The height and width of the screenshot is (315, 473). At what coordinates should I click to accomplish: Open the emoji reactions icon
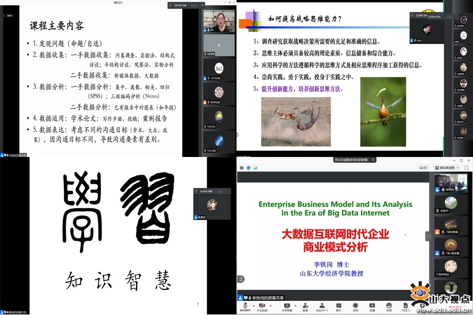[x=389, y=305]
